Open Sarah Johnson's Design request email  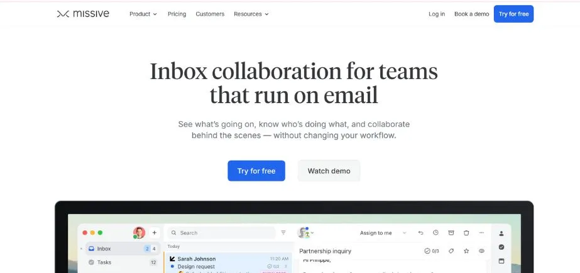coord(228,263)
